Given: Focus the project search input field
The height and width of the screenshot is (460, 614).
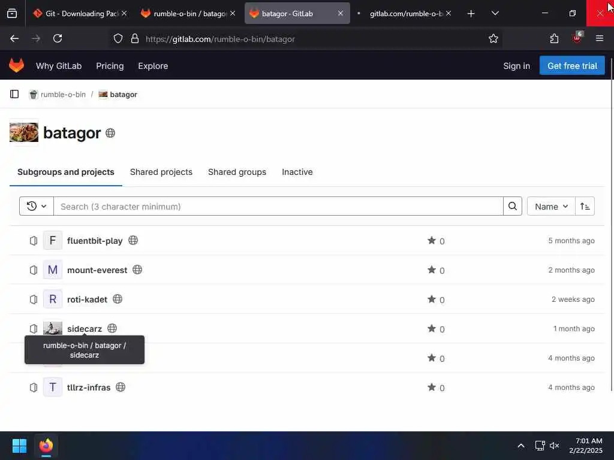Looking at the screenshot, I should 278,206.
